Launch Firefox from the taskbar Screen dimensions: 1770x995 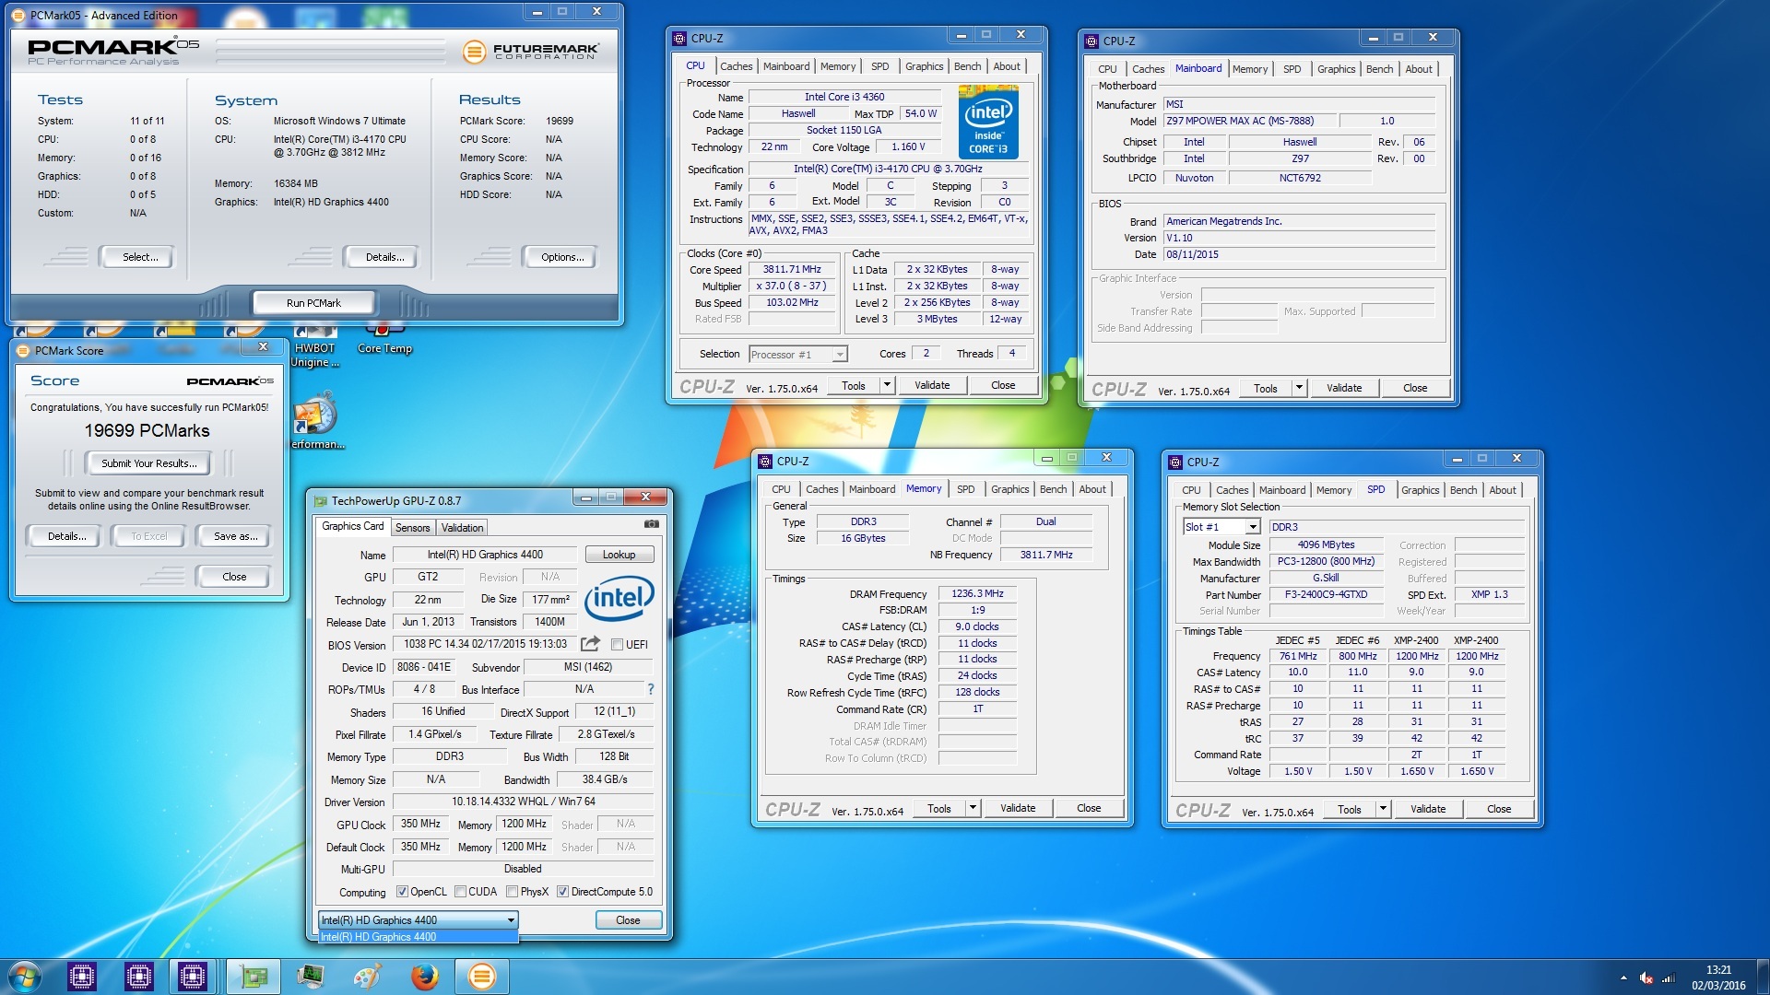click(x=424, y=977)
